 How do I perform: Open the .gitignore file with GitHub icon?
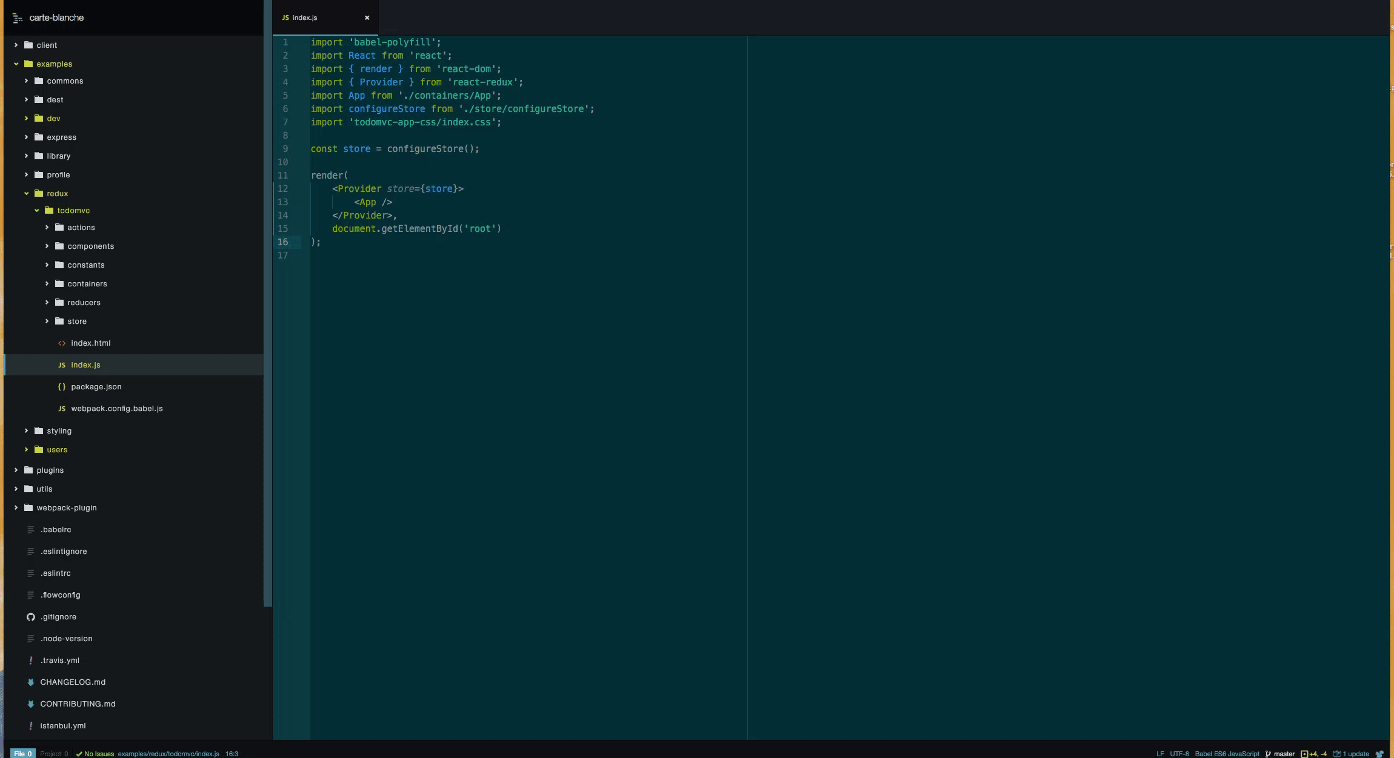pos(58,616)
